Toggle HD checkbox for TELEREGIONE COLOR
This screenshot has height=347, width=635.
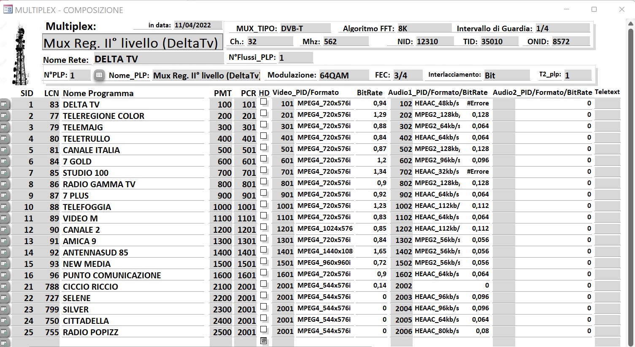click(x=264, y=113)
